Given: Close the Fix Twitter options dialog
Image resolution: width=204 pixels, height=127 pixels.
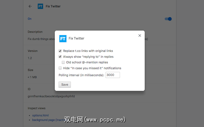Looking at the screenshot, I should click(140, 36).
